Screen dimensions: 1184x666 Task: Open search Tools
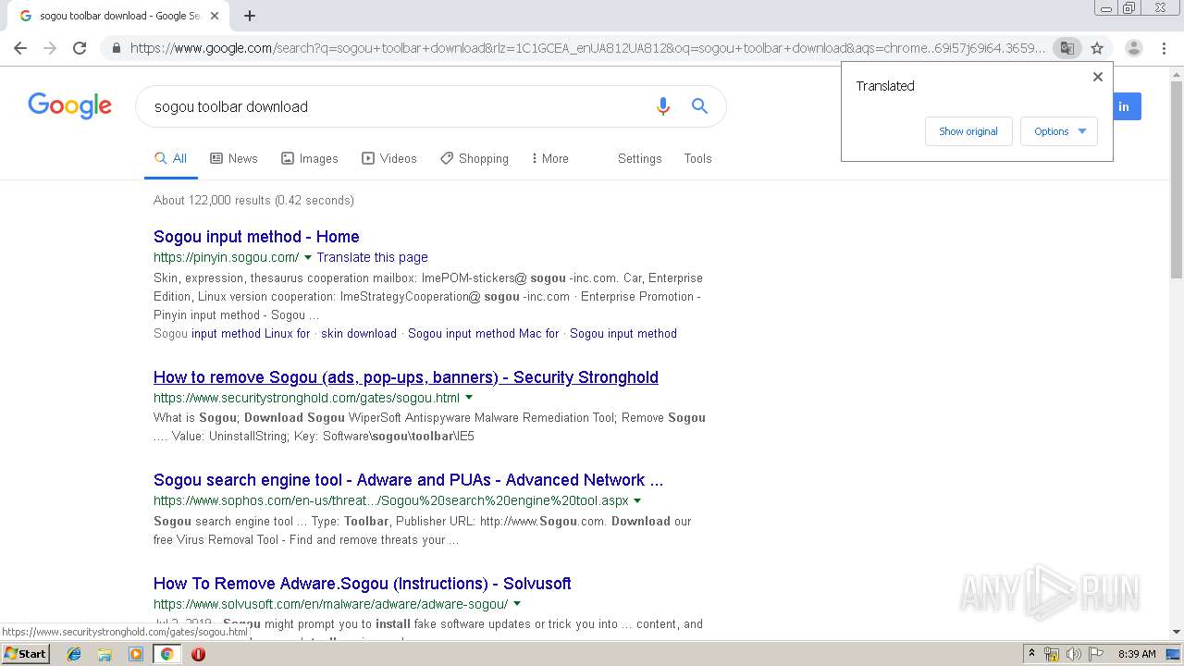point(698,159)
